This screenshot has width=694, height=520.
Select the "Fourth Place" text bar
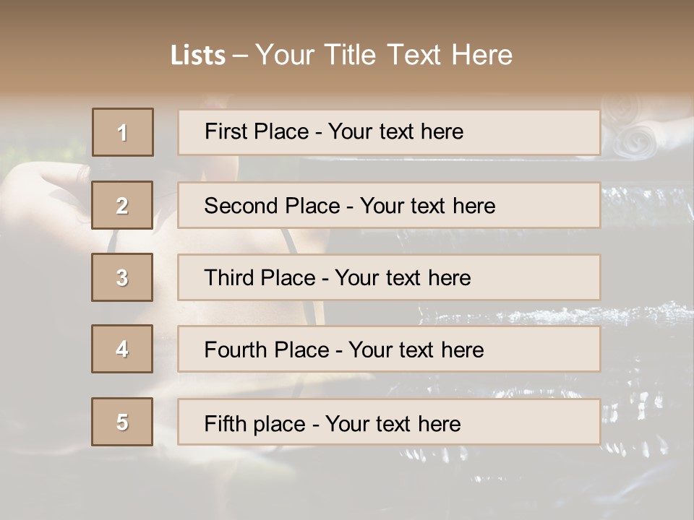389,350
